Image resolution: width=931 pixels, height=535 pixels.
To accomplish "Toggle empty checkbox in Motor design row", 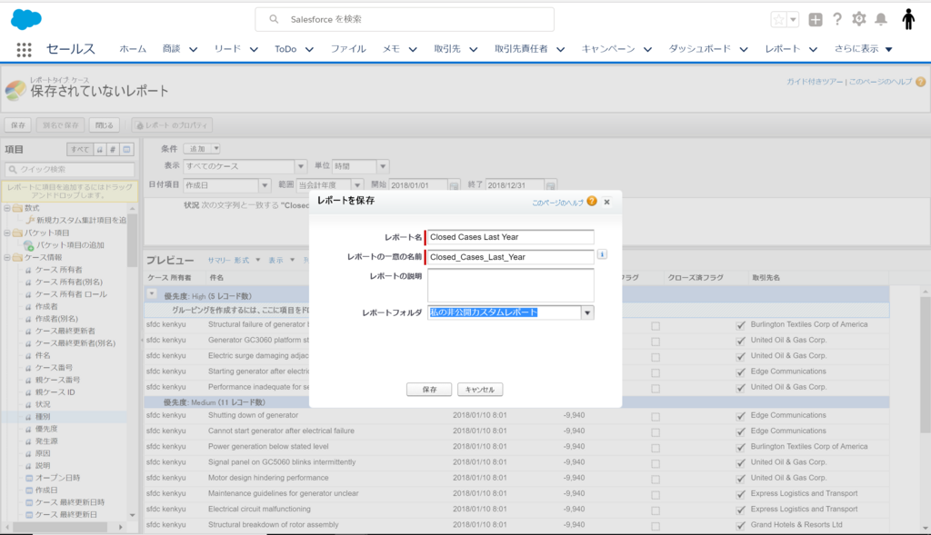I will click(656, 480).
